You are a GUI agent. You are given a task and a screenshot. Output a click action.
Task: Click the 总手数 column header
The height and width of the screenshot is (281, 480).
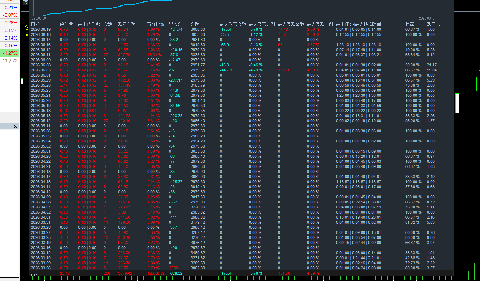point(66,24)
